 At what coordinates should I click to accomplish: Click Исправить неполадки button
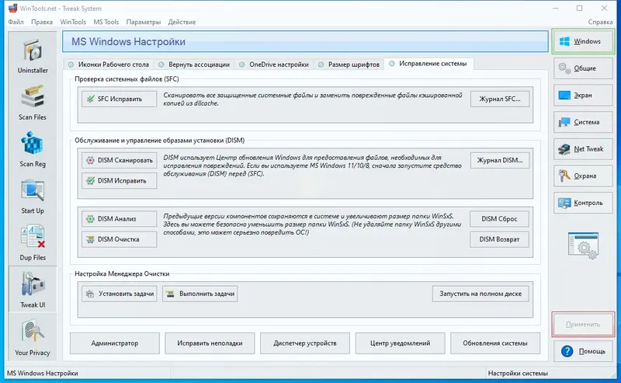(x=210, y=343)
